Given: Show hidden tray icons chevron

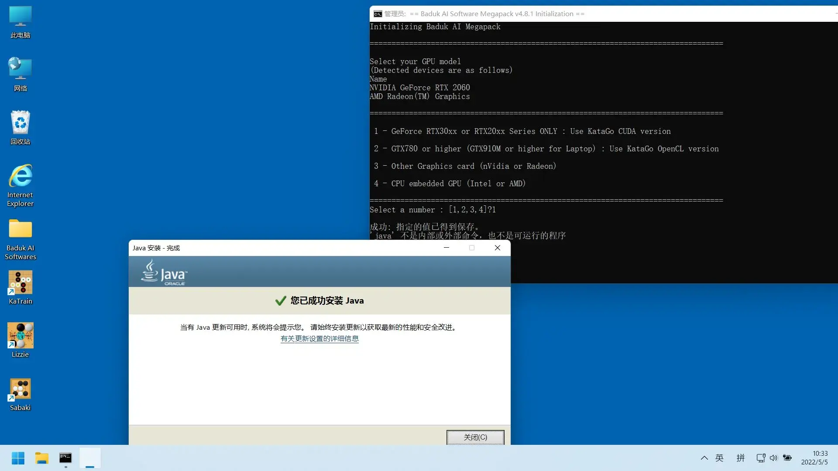Looking at the screenshot, I should point(704,458).
